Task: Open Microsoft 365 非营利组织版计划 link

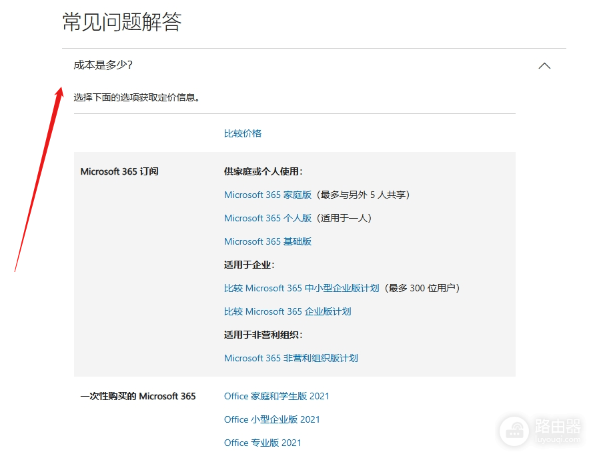Action: pyautogui.click(x=291, y=358)
